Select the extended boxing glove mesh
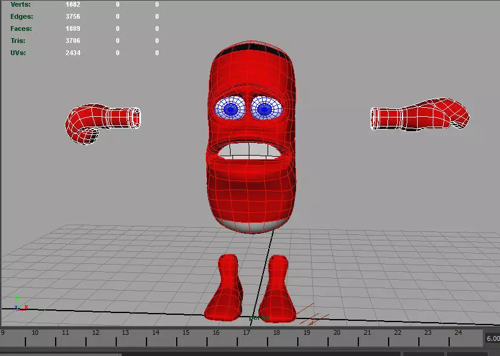Viewport: 500px width, 356px height. [x=419, y=115]
